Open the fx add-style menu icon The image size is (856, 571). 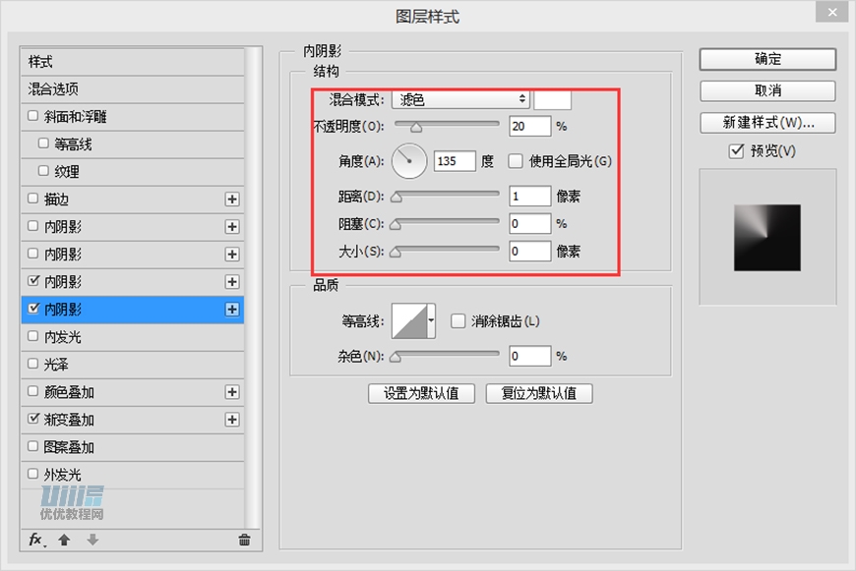point(36,540)
